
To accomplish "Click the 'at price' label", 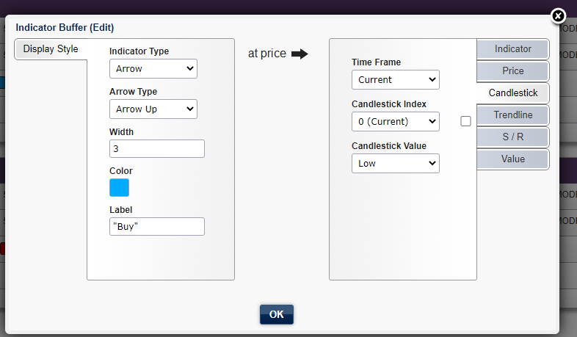I will [x=267, y=54].
